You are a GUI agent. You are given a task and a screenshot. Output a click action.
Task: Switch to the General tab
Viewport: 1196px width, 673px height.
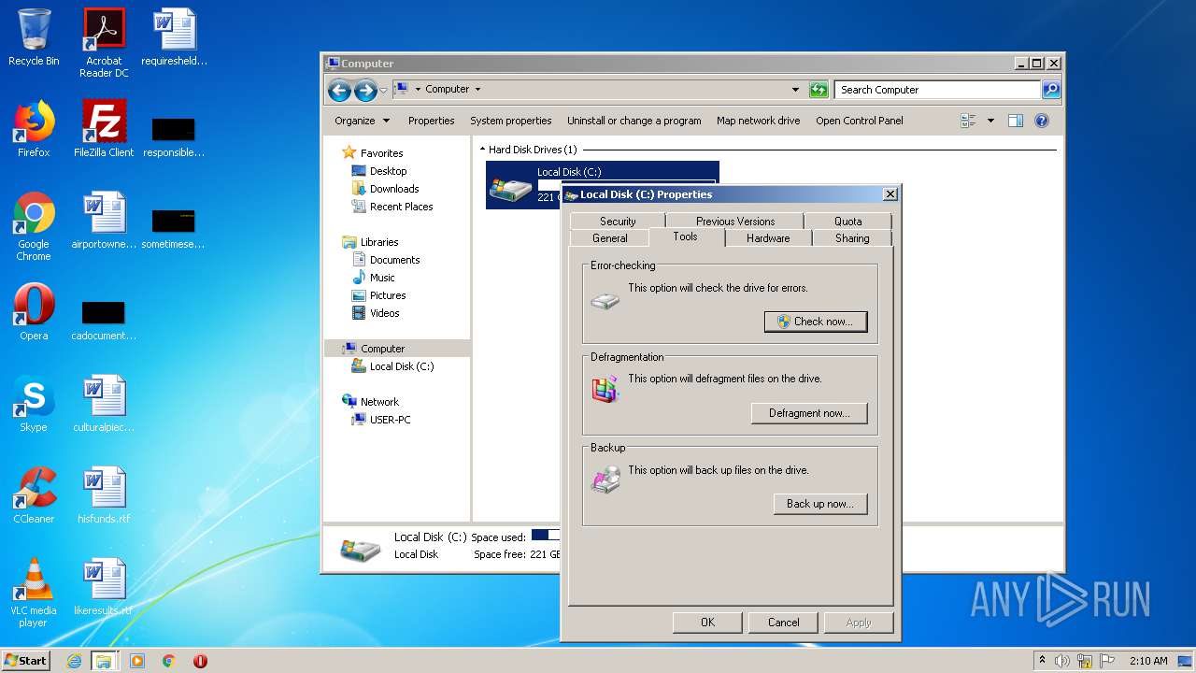pos(610,238)
